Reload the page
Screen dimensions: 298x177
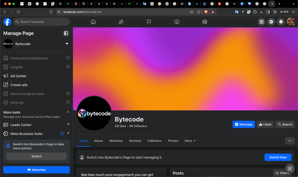click(x=18, y=12)
